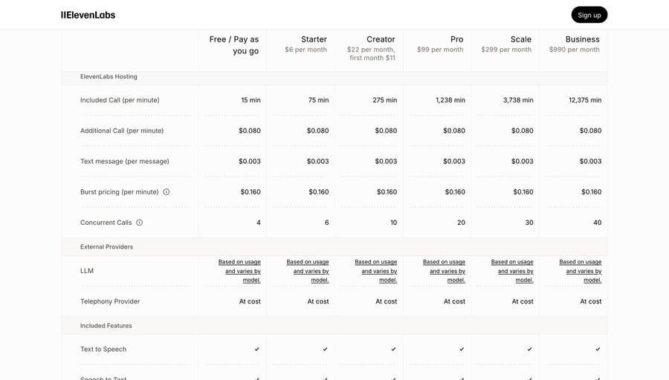Click the '1,238 min' included call value
The height and width of the screenshot is (380, 669).
tap(450, 100)
